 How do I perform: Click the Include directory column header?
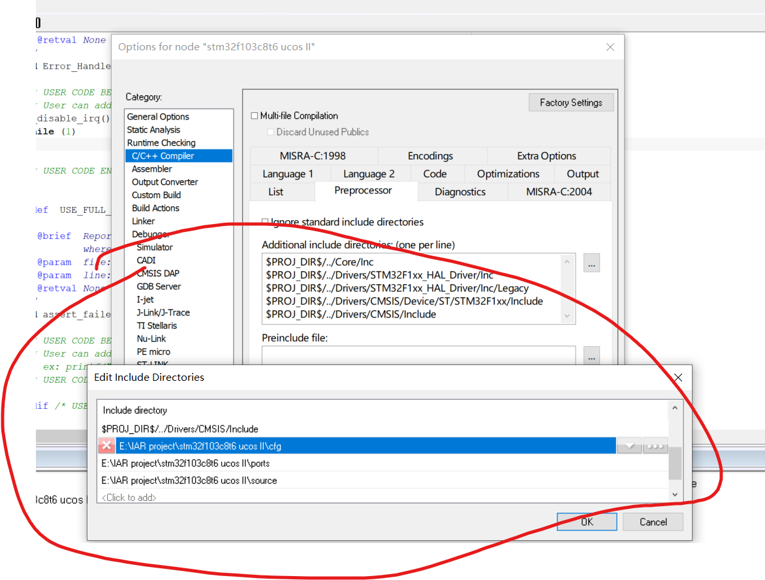coord(383,410)
